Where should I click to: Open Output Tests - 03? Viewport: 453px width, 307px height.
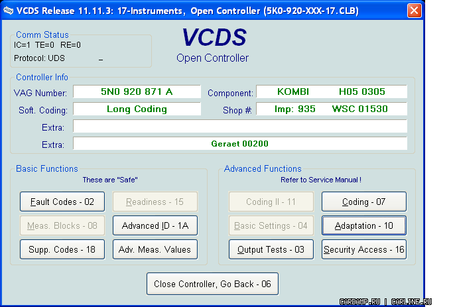click(x=271, y=249)
